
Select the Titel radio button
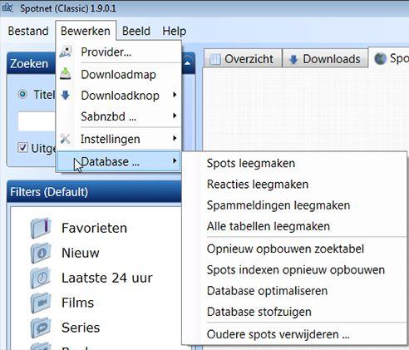(x=22, y=95)
